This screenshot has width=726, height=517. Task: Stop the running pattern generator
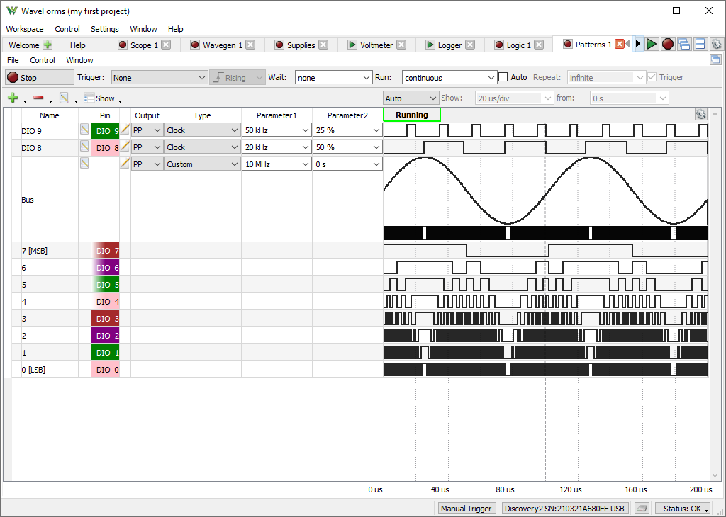tap(40, 78)
